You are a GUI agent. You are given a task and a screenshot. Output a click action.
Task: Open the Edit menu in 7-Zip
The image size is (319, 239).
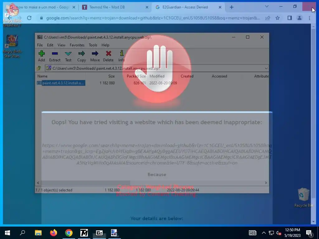(x=50, y=45)
